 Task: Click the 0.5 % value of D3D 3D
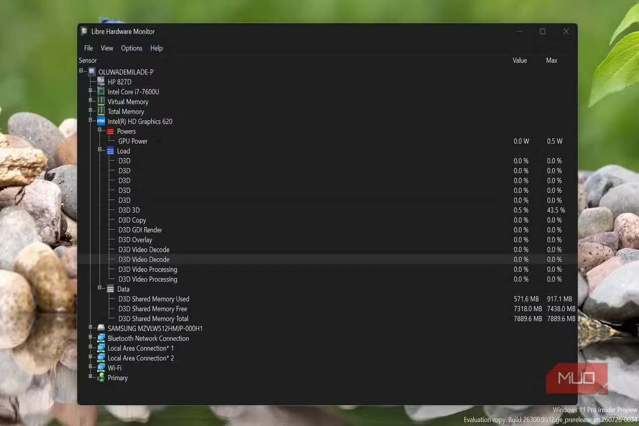point(521,210)
